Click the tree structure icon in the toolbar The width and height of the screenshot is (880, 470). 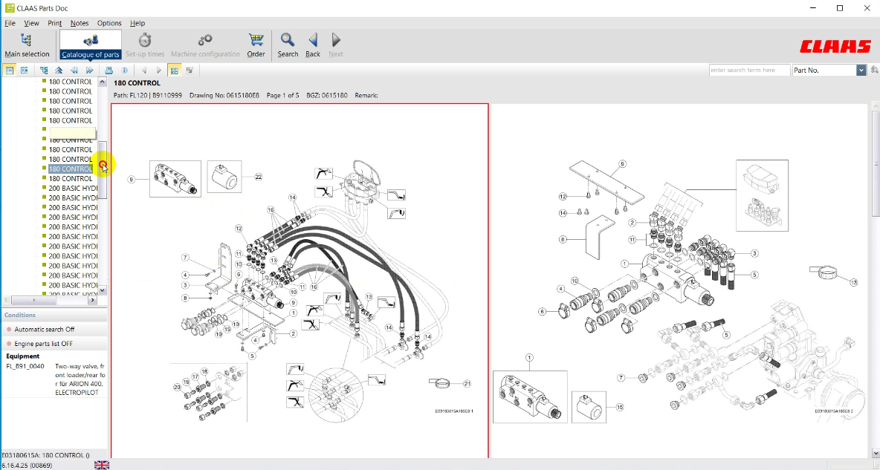click(44, 70)
